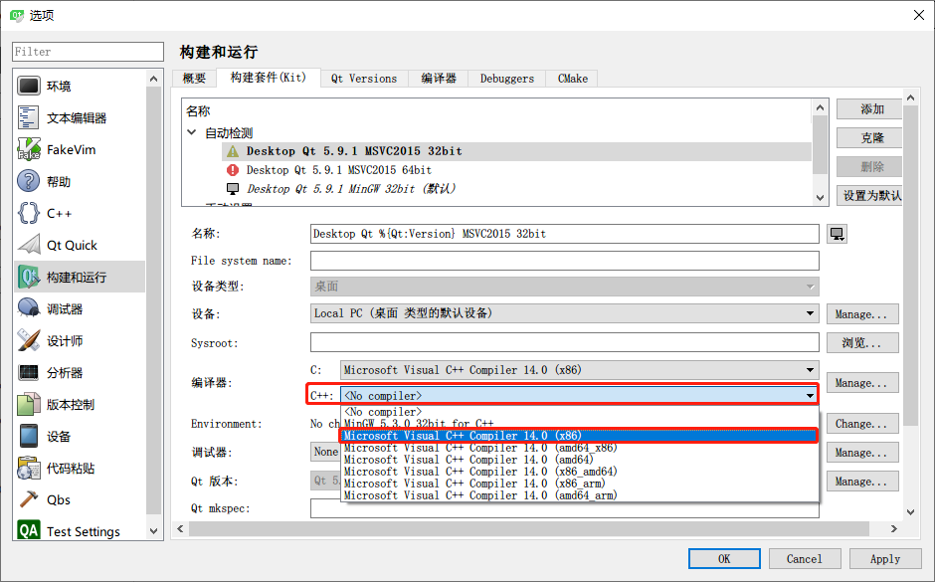Choose MinGW 5.3.0 32bit for C++
This screenshot has height=582, width=935.
click(580, 424)
